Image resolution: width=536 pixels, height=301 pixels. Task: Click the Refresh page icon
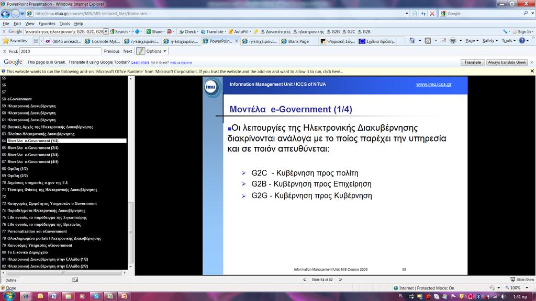(423, 14)
